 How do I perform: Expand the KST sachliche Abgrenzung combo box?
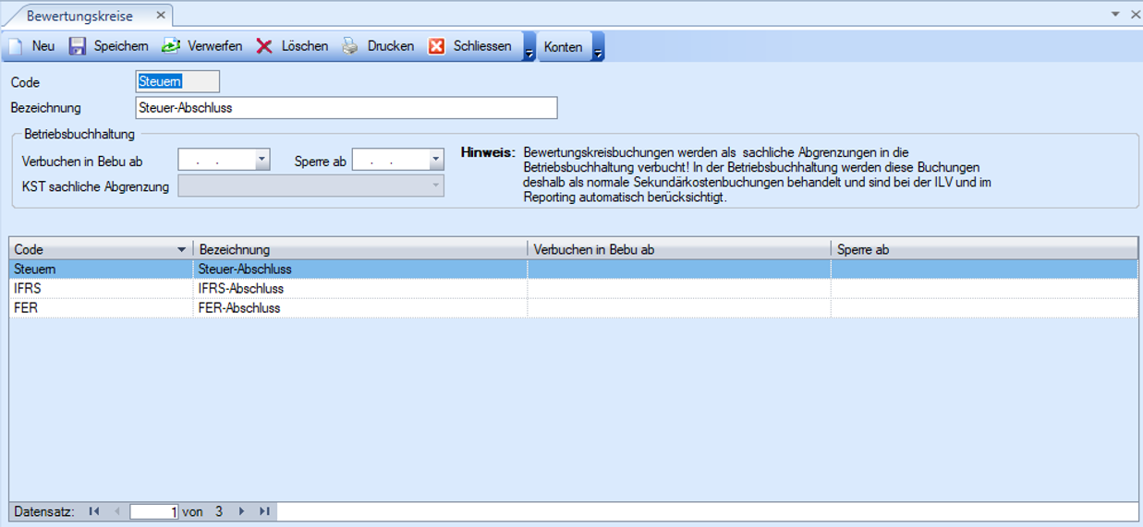436,186
